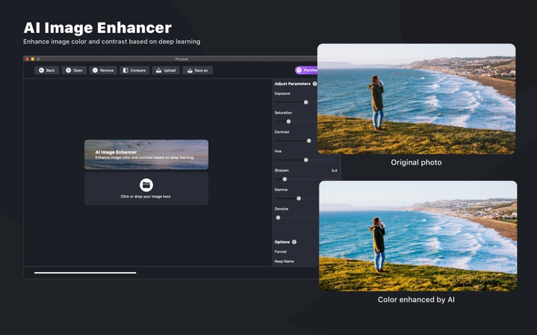Click the 'Color enhanced by AI' caption
537x335 pixels.
[416, 299]
